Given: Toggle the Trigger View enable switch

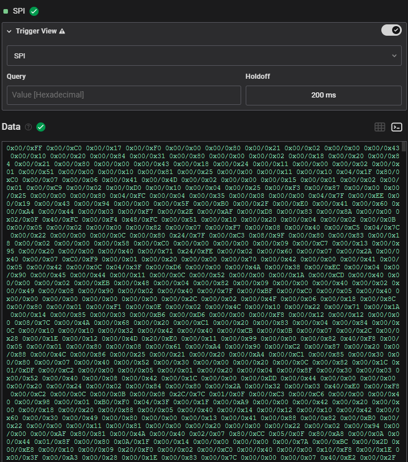Looking at the screenshot, I should pyautogui.click(x=391, y=31).
